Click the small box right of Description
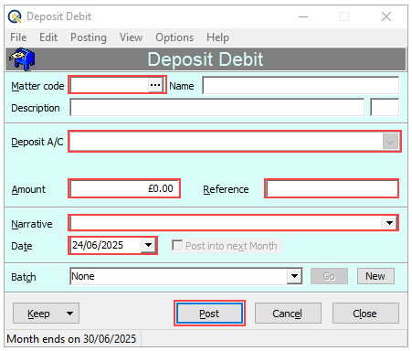The height and width of the screenshot is (351, 412). pos(385,107)
